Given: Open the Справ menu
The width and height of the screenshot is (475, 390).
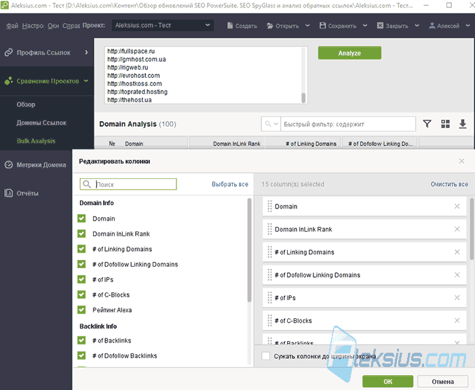Looking at the screenshot, I should click(71, 26).
